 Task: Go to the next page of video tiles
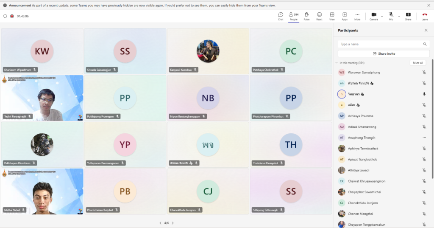172,223
